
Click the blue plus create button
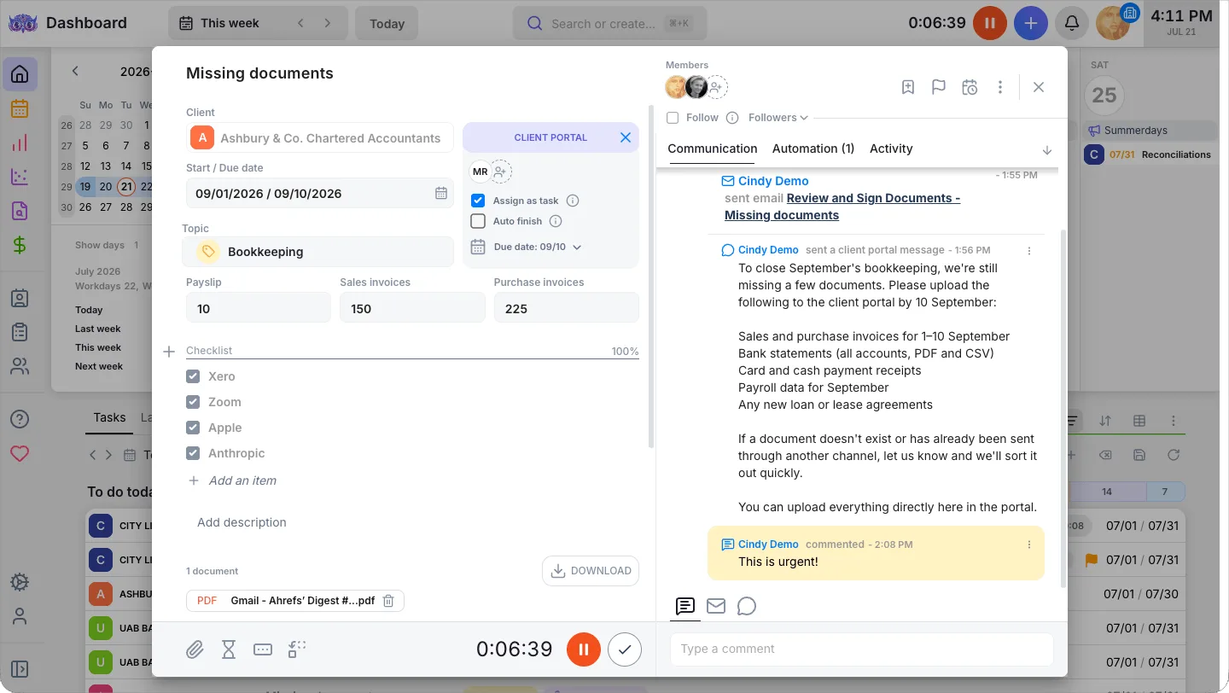1031,23
